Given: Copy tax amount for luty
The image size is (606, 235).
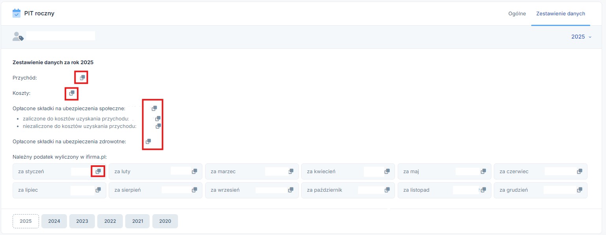Looking at the screenshot, I should (195, 171).
